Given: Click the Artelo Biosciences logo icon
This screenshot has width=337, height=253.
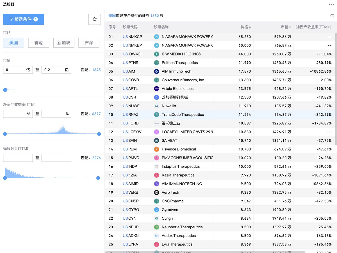Looking at the screenshot, I should 157,89.
